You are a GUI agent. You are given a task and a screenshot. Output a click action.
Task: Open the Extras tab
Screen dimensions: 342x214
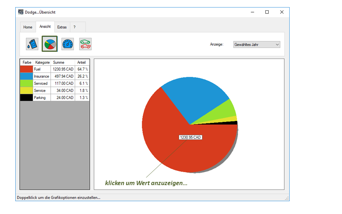[62, 27]
